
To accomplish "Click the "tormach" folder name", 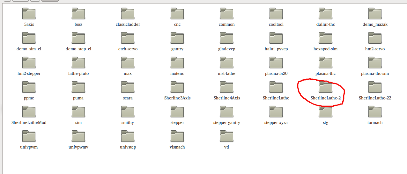I will point(375,122).
